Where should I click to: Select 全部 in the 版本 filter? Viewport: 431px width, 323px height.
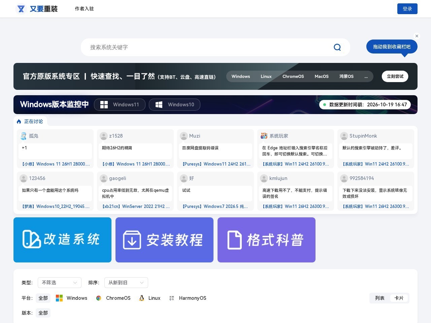click(43, 313)
